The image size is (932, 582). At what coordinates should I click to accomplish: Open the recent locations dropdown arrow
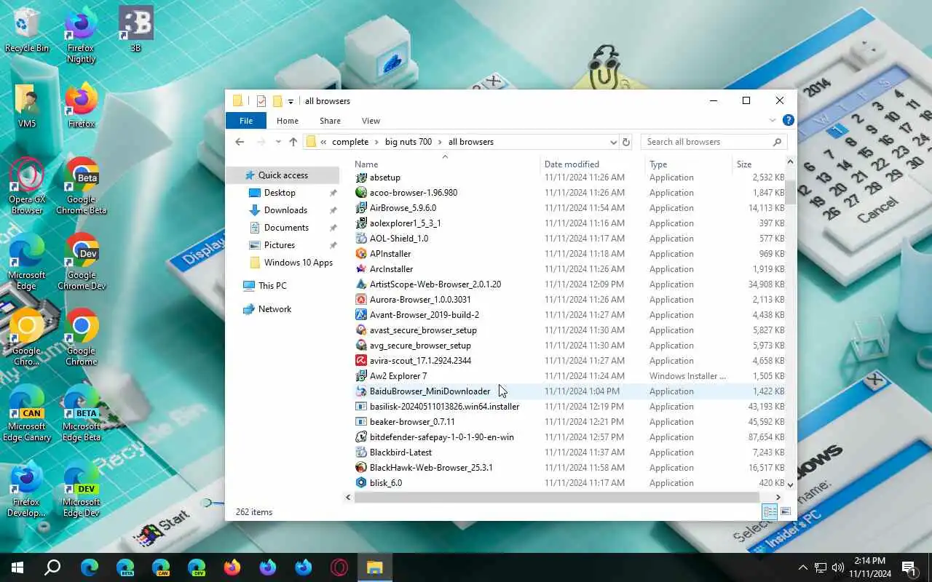click(x=278, y=142)
